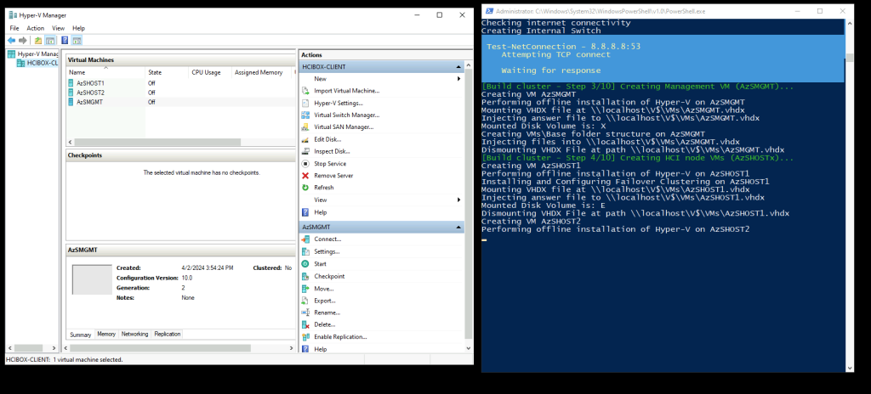Open the Action menu
The image size is (871, 394).
(36, 28)
